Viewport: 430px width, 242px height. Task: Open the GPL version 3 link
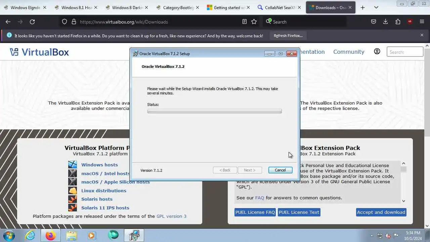(x=171, y=216)
